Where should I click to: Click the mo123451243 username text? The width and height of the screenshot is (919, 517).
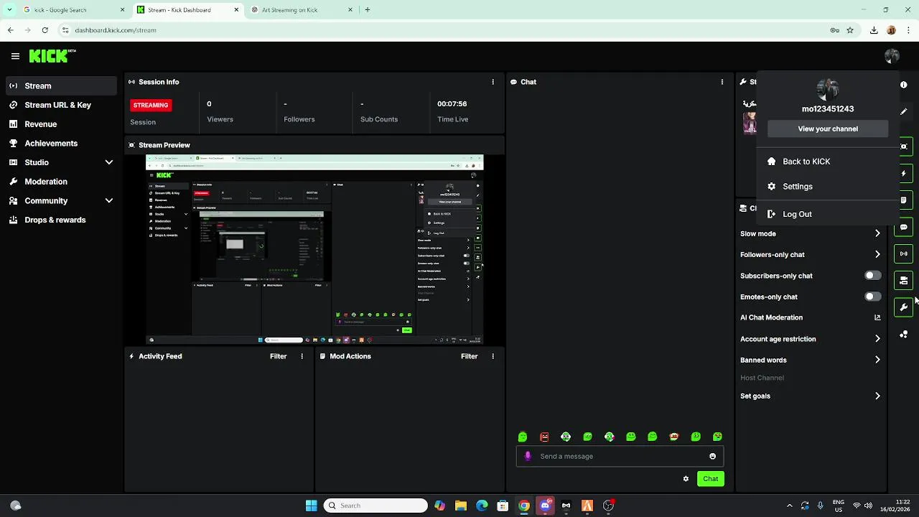(828, 109)
